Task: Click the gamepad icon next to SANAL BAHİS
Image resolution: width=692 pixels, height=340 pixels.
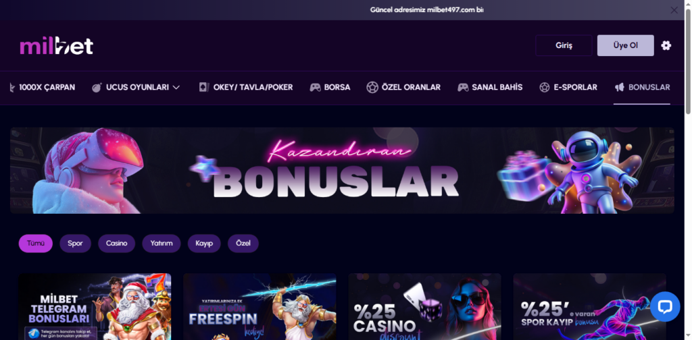Action: click(462, 87)
